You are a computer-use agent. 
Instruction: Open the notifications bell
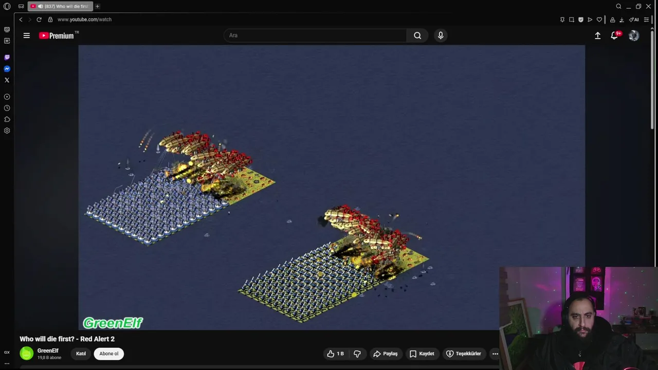click(x=614, y=35)
